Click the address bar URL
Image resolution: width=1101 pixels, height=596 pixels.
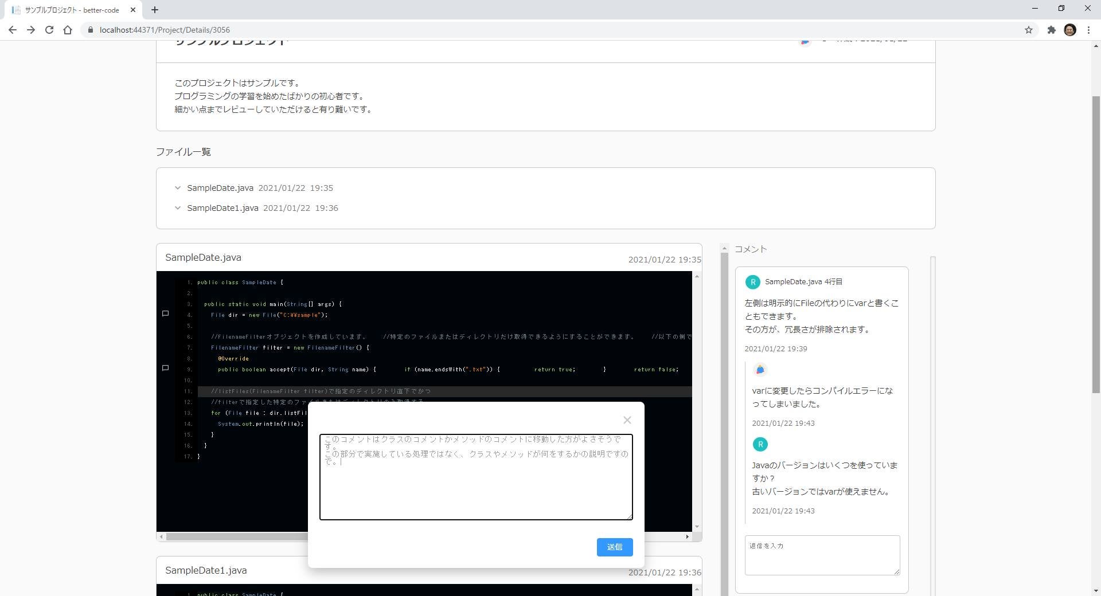click(165, 30)
